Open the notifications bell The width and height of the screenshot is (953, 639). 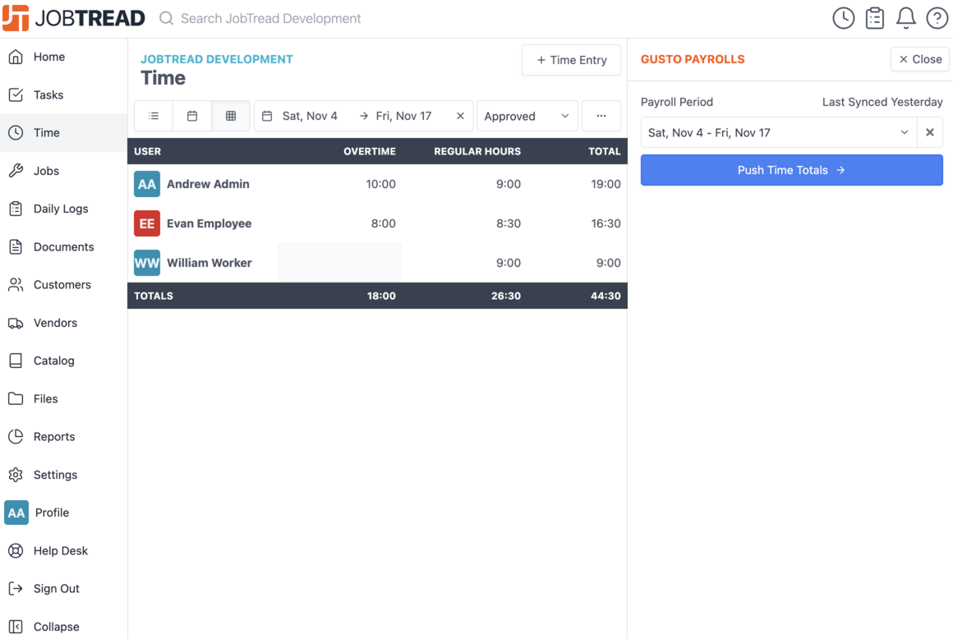pos(905,18)
